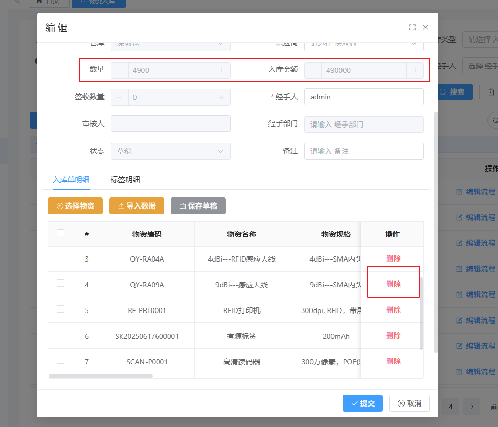Delete the QY-RA09A row via 删除
498x427 pixels.
pos(393,284)
